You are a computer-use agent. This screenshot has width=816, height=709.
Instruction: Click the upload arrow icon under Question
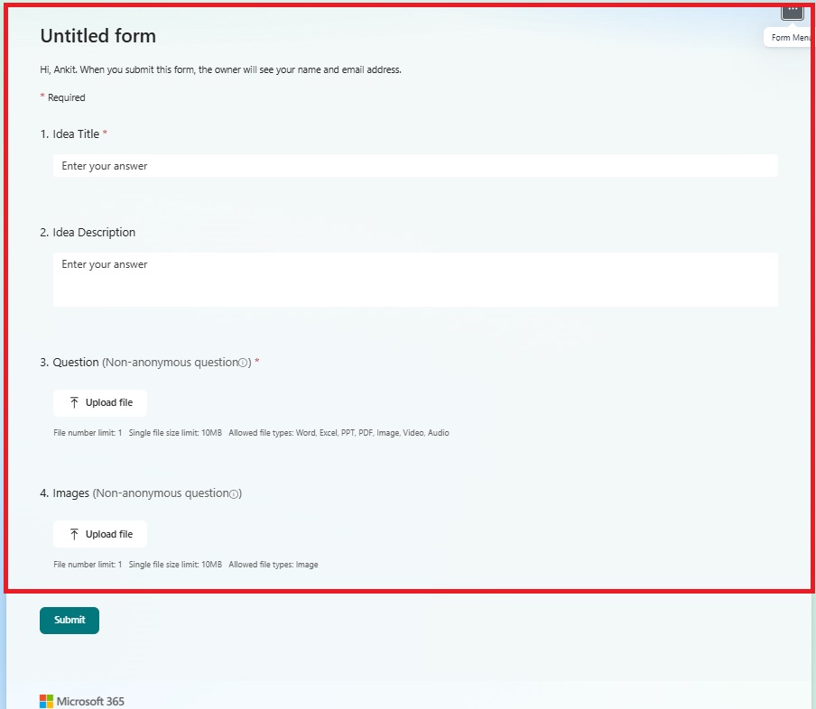click(74, 402)
